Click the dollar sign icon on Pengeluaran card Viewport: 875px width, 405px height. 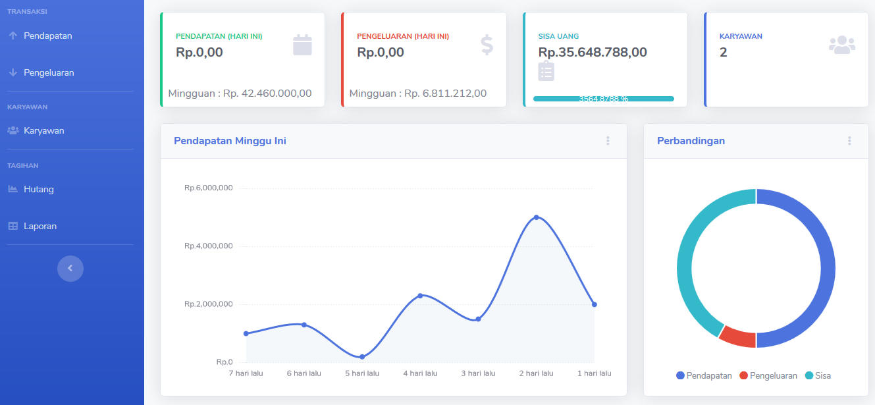(487, 45)
